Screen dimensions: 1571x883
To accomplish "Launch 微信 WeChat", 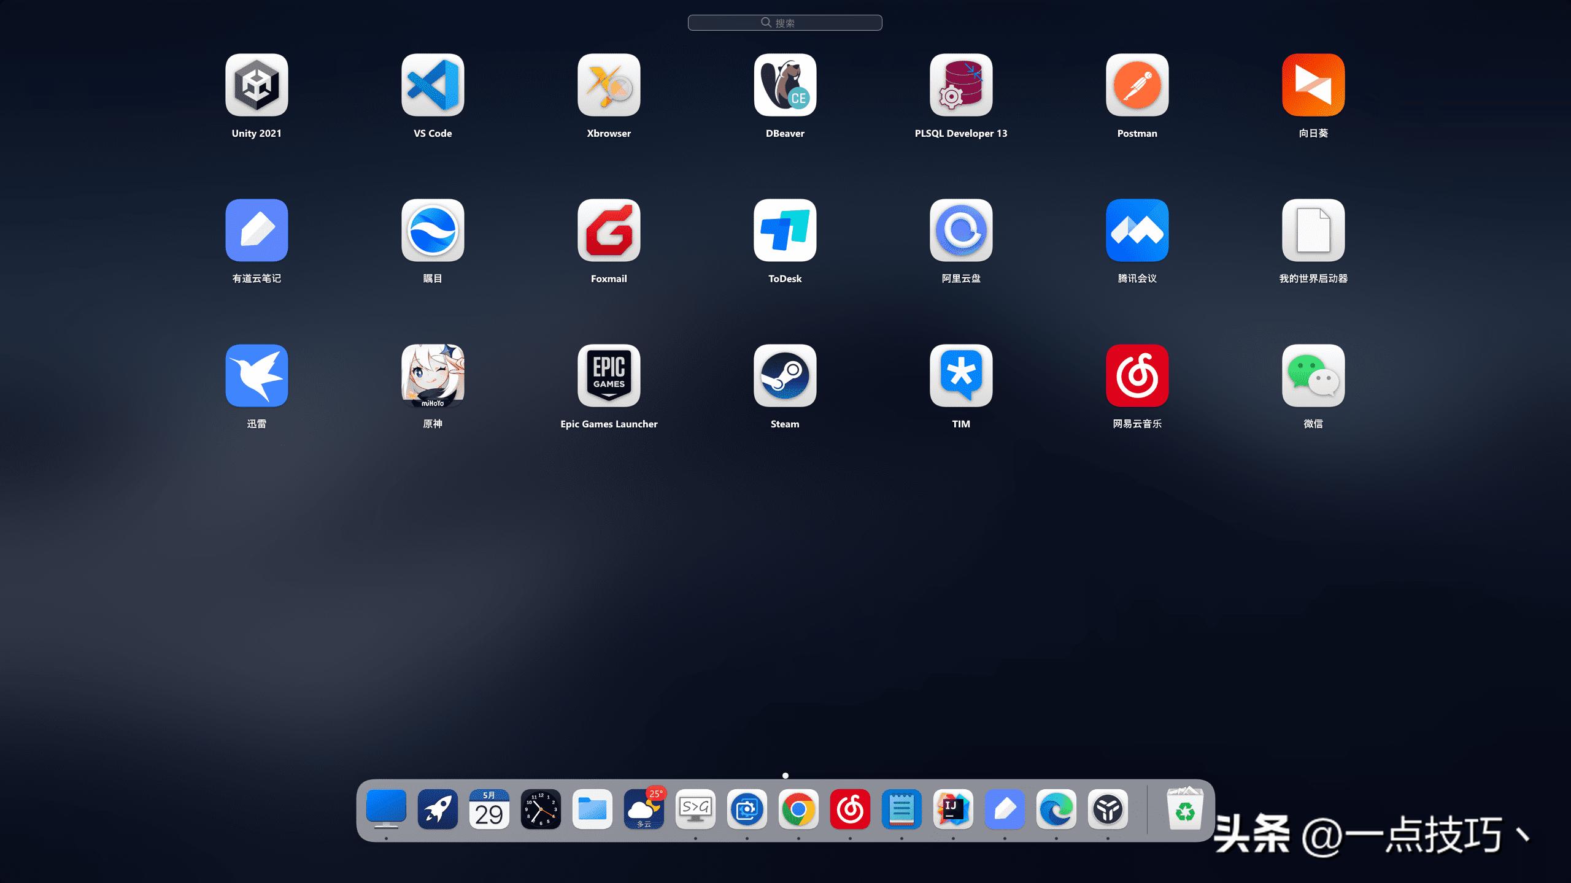I will [x=1313, y=376].
